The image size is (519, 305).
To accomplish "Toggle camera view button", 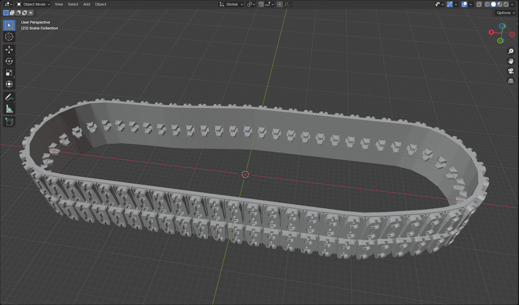I will [x=511, y=71].
